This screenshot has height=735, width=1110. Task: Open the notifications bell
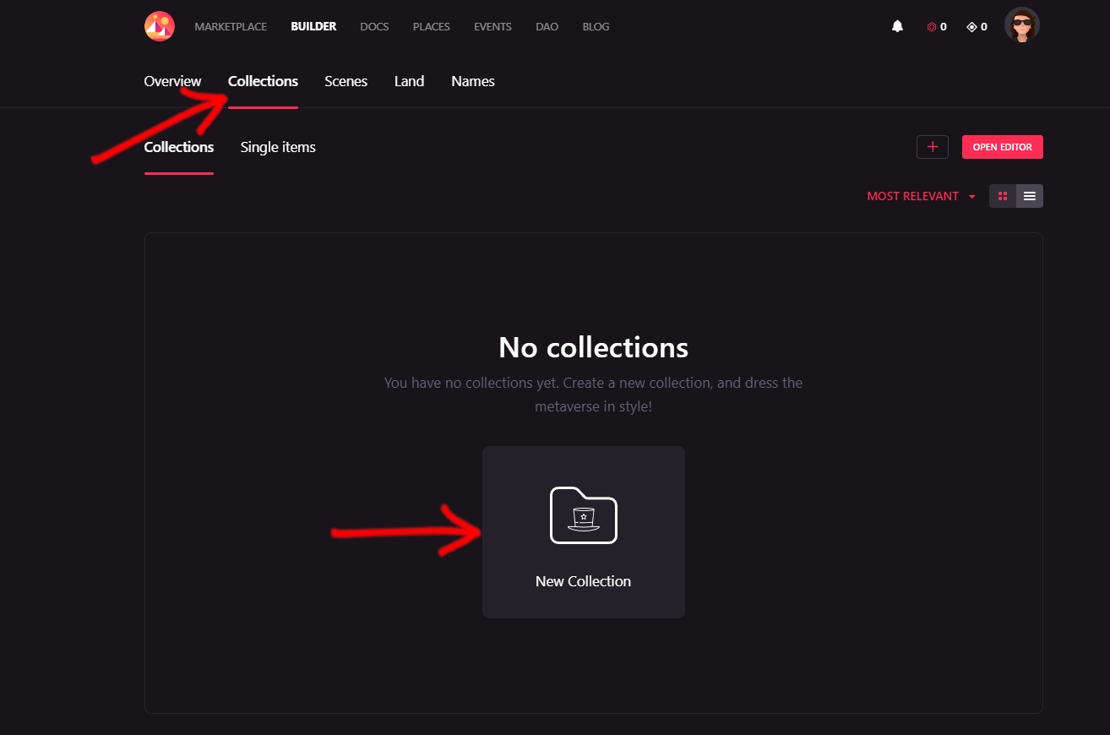[897, 27]
